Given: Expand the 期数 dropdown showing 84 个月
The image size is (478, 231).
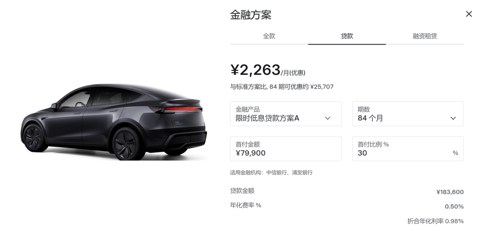Looking at the screenshot, I should point(408,114).
